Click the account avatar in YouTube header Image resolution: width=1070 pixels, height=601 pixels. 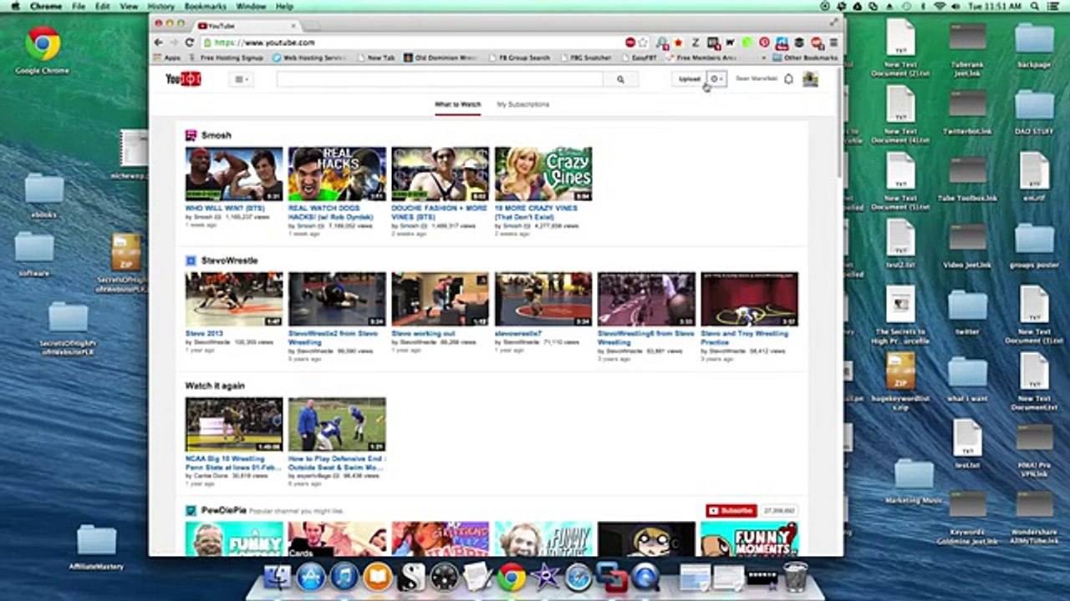810,79
